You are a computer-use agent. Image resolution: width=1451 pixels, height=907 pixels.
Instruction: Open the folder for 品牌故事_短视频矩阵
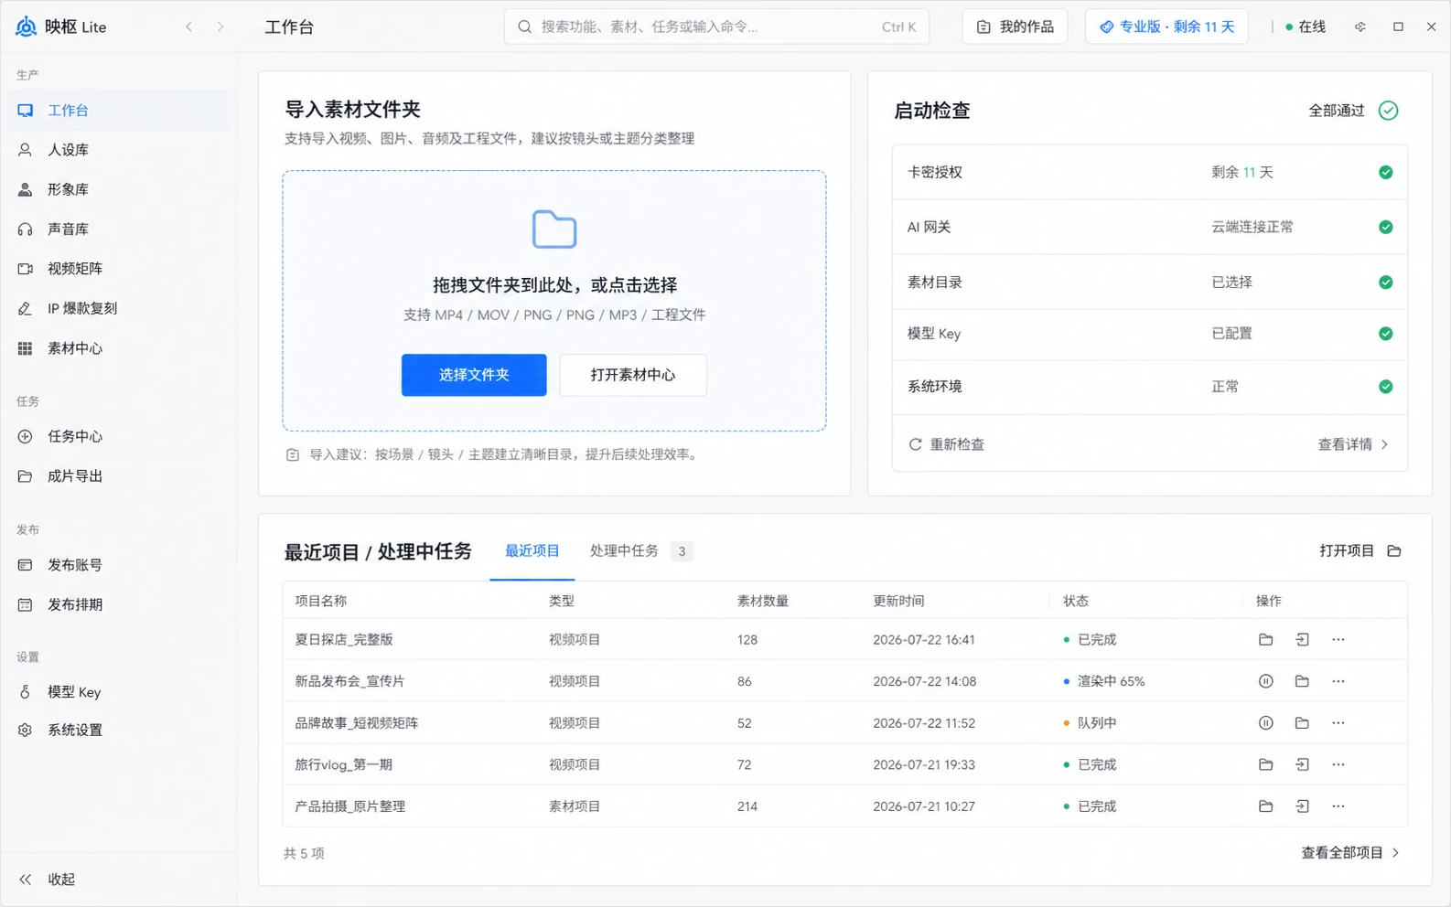point(1302,723)
